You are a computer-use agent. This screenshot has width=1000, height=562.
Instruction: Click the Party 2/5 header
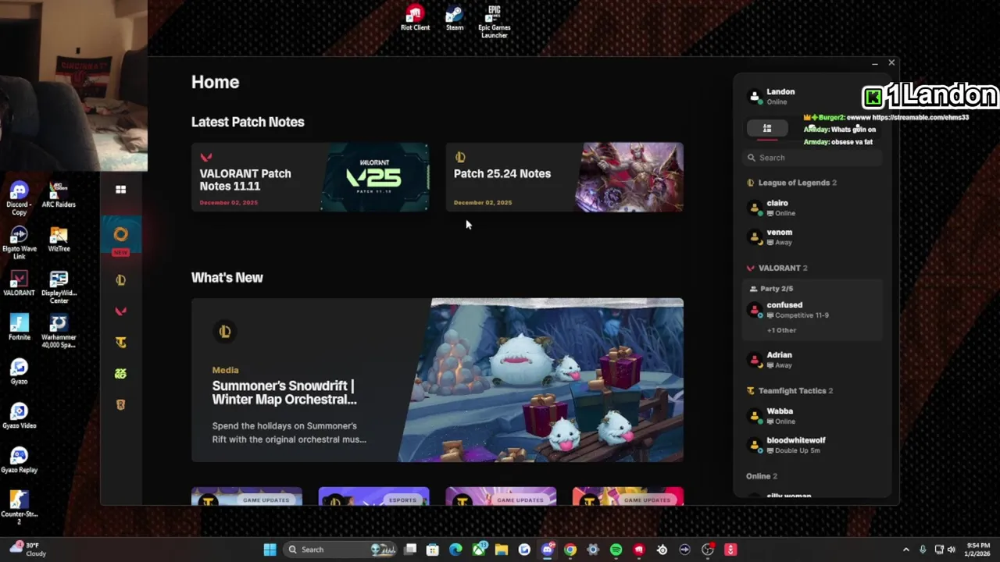772,289
